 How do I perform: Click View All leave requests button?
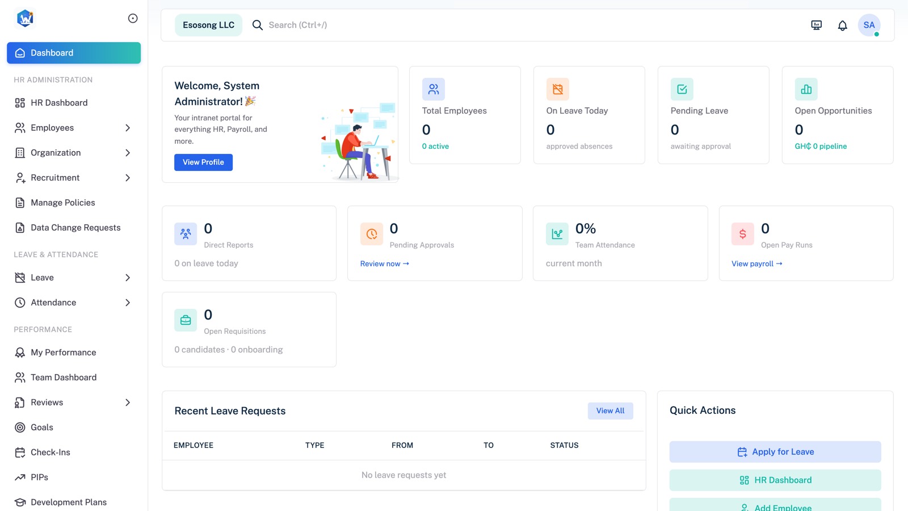tap(610, 411)
